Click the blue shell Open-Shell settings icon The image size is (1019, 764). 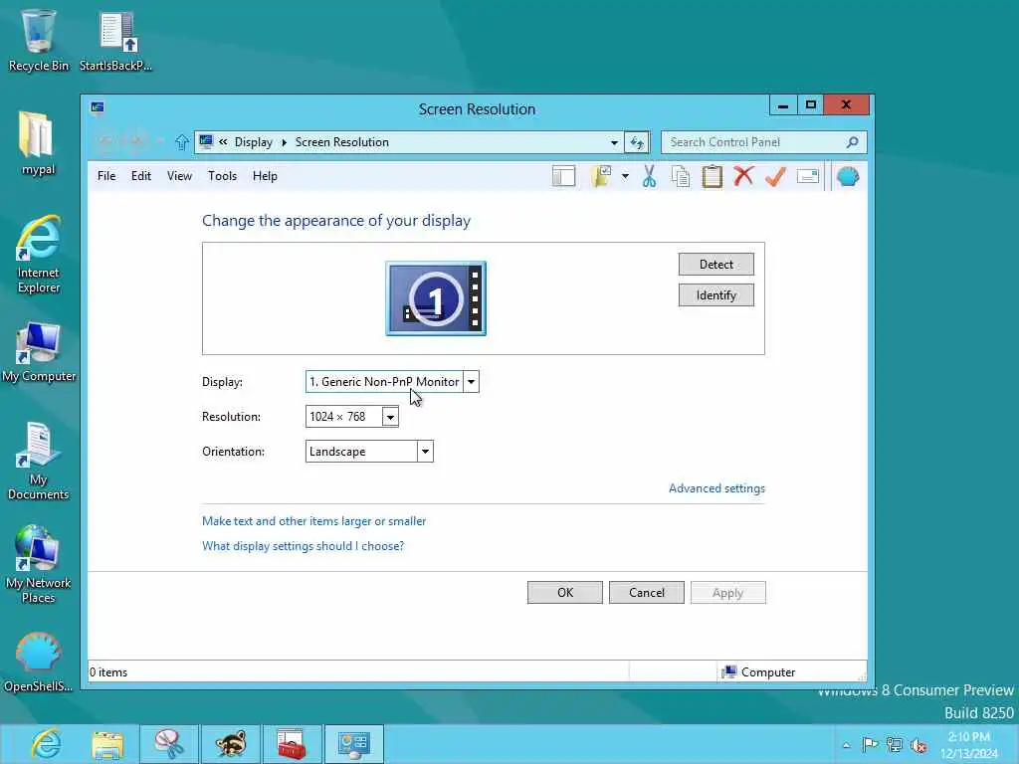tap(848, 176)
